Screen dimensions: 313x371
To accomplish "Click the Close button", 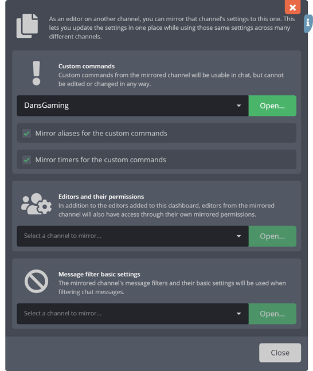I will tap(280, 353).
